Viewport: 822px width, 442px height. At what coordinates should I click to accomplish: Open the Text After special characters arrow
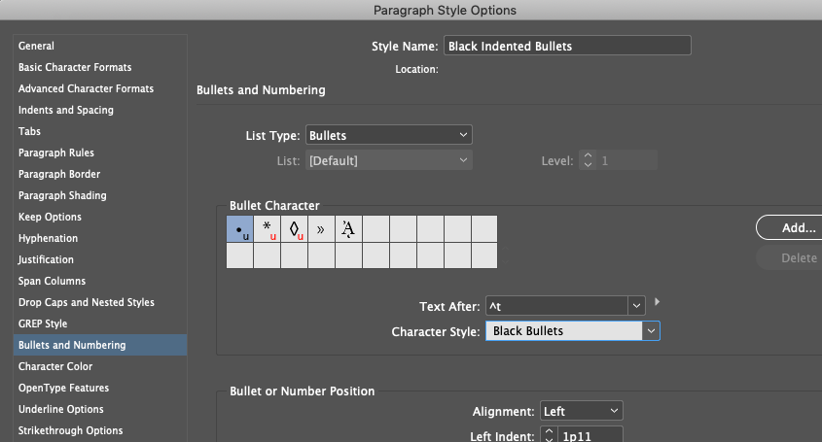click(657, 302)
